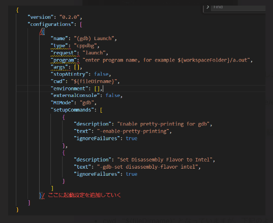Click the "version" key text

[x=41, y=17]
